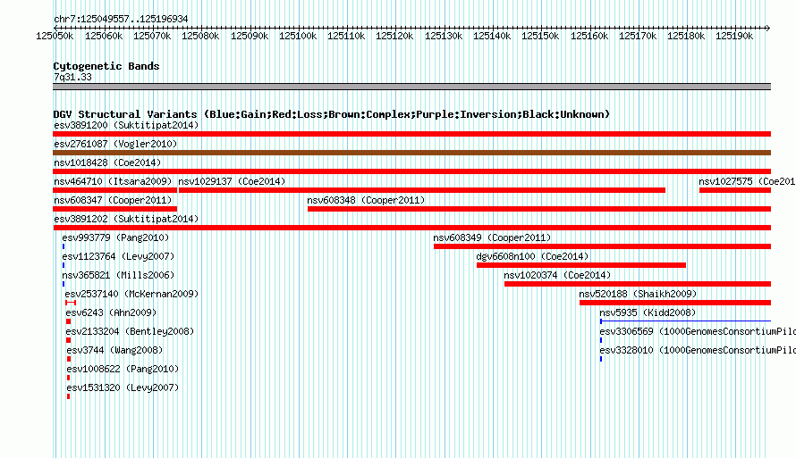The width and height of the screenshot is (796, 458).
Task: Open the esv1008622 (Pang2010) label
Action: pos(123,369)
